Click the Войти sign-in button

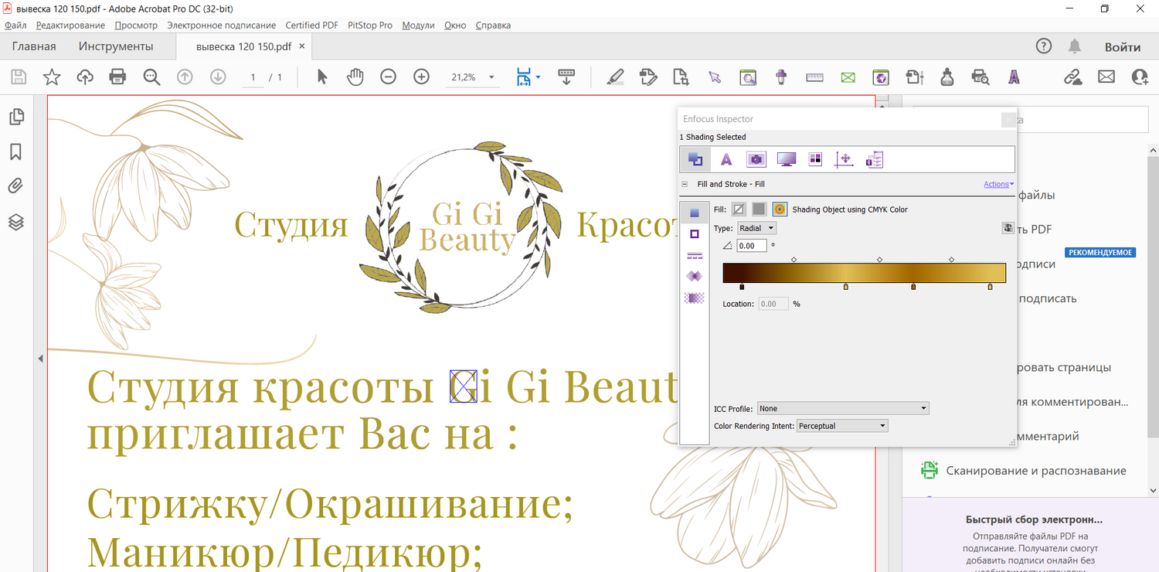click(1122, 47)
